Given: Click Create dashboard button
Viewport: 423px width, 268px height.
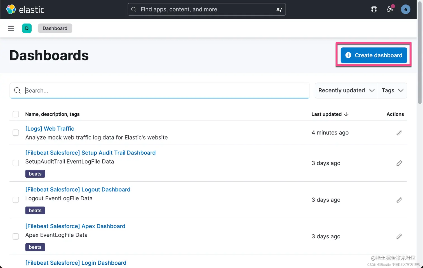Looking at the screenshot, I should (374, 55).
